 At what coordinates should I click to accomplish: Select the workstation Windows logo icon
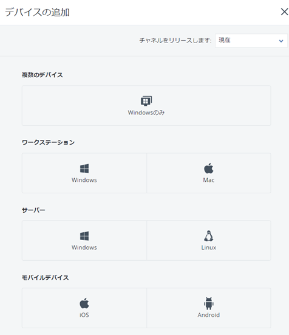pos(84,168)
